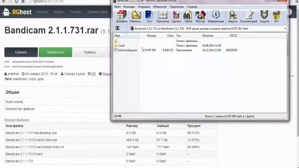Click the Править button on RGhost page
The width and height of the screenshot is (299, 168).
tap(90, 52)
